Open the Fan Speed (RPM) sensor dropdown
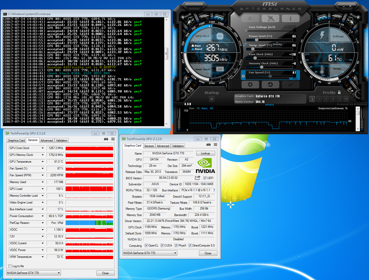The height and width of the screenshot is (280, 369). pos(43,175)
